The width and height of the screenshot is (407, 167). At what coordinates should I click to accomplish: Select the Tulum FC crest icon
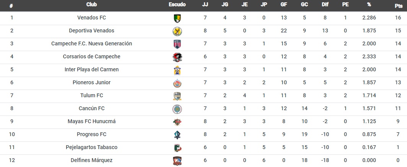[x=177, y=96]
